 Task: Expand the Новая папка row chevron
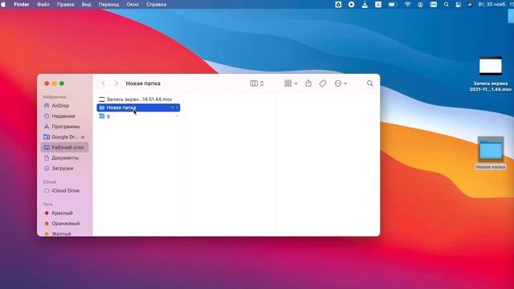tap(177, 108)
